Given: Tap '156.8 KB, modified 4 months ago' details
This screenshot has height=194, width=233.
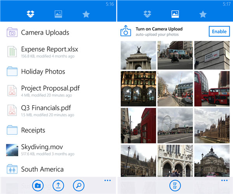Looking at the screenshot, I should (48, 56).
